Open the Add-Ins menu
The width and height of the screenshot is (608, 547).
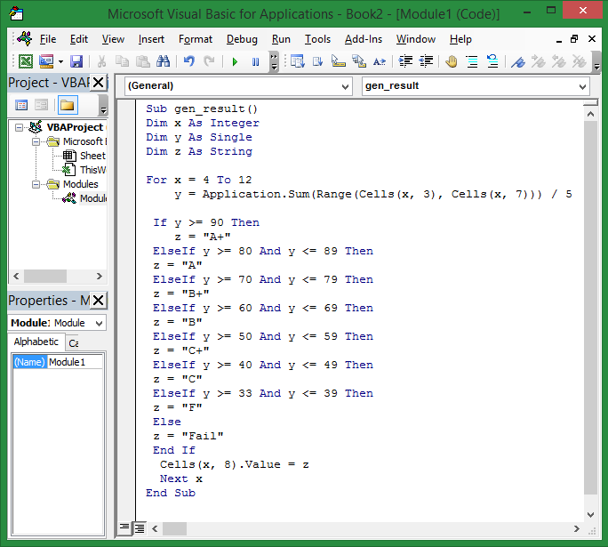coord(364,39)
